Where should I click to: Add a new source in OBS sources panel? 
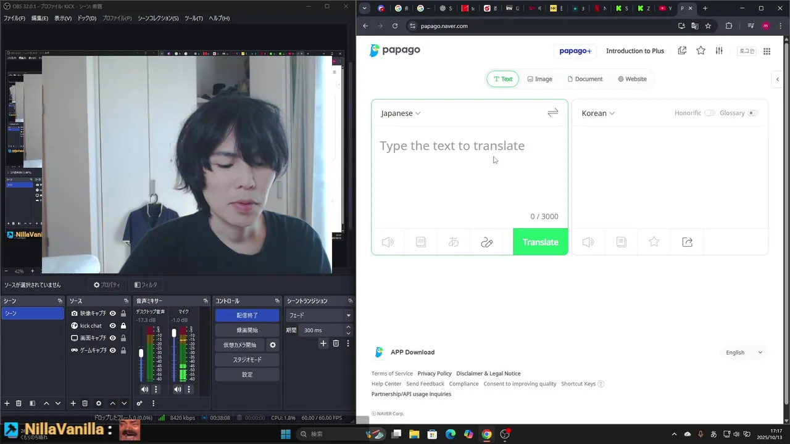(73, 403)
